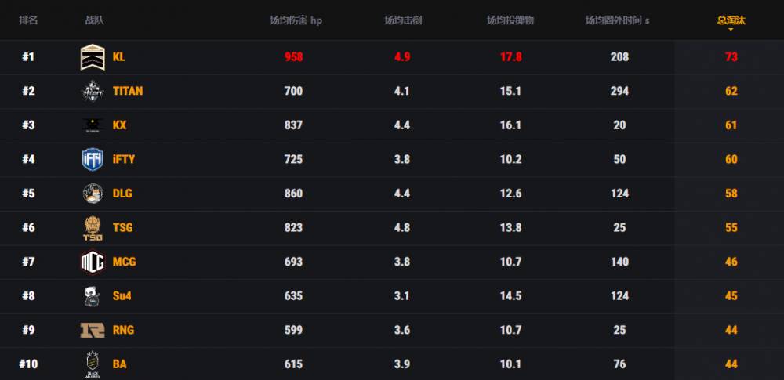Click the sort arrow under 总淘汰
784x380 pixels.
(x=731, y=30)
